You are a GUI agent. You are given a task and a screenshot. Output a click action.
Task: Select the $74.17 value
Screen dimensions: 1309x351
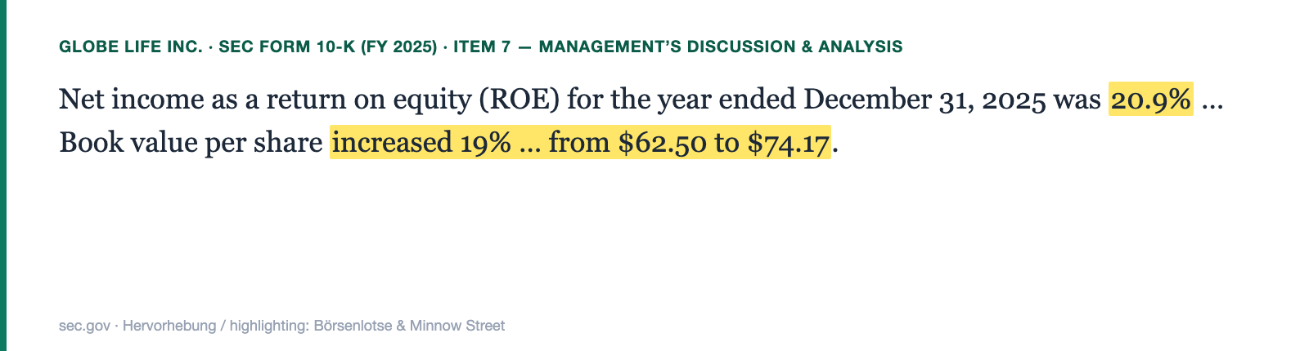[x=789, y=143]
